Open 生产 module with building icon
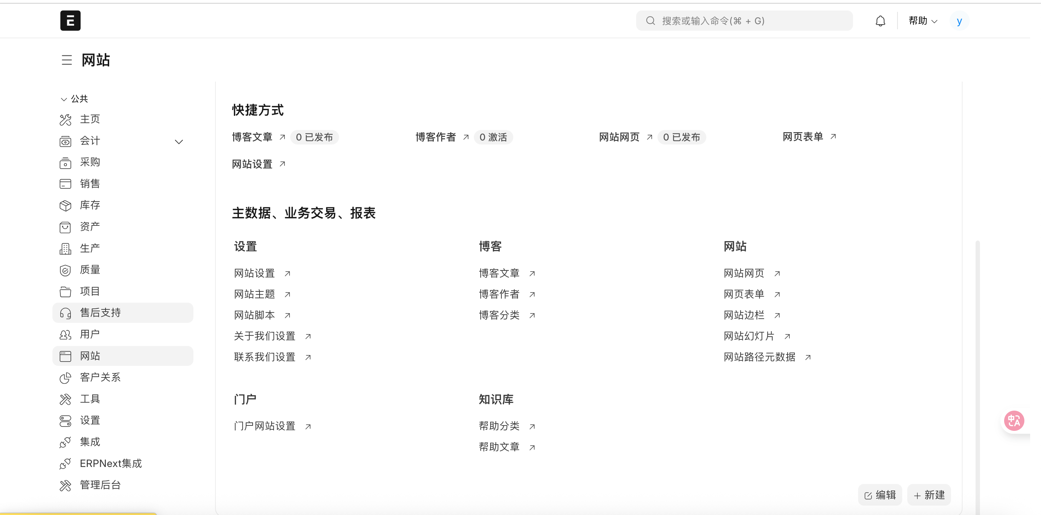The image size is (1041, 515). (x=89, y=248)
